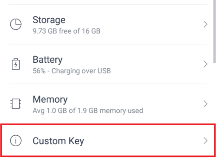Select the '9.73 GB free of 16 GB' text

(x=67, y=31)
